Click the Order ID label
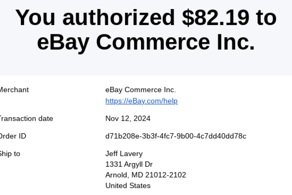 tap(13, 136)
